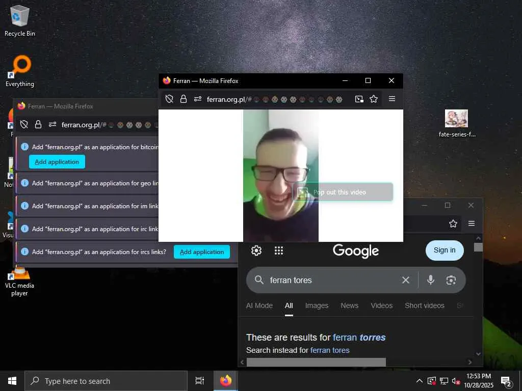This screenshot has width=522, height=391.
Task: Click the info icon on the irc links notification
Action: [x=24, y=229]
